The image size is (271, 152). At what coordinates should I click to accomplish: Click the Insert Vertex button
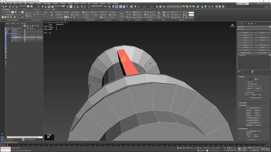pyautogui.click(x=253, y=108)
